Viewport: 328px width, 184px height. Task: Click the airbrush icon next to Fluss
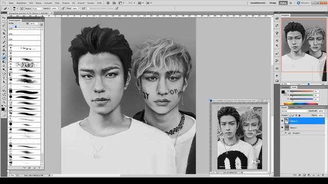coord(84,9)
